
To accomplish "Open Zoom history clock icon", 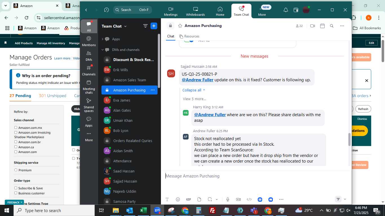I will tap(106, 10).
